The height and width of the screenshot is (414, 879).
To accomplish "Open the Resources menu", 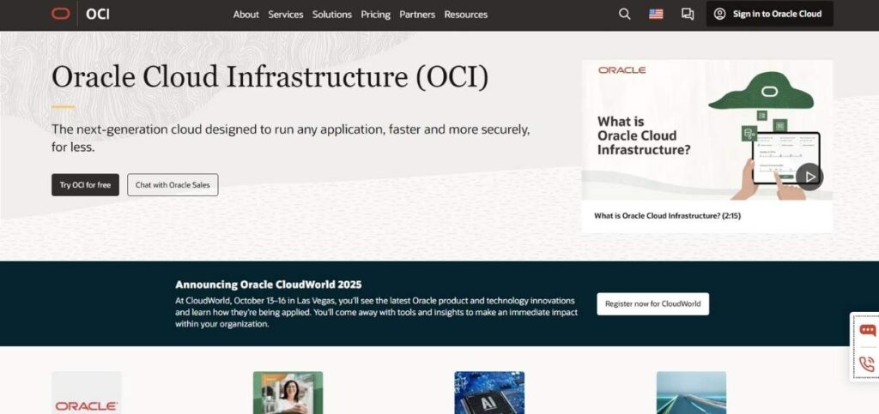I will click(466, 15).
